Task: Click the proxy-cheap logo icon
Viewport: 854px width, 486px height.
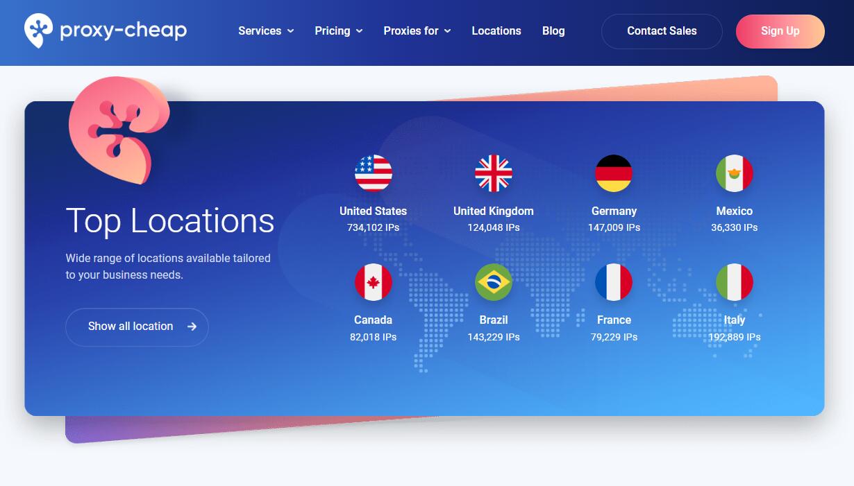Action: 38,31
